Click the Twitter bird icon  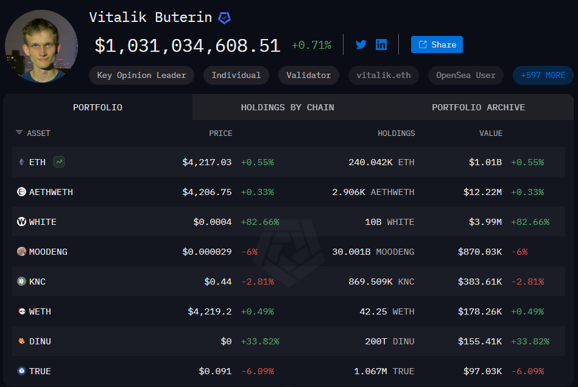coord(361,44)
